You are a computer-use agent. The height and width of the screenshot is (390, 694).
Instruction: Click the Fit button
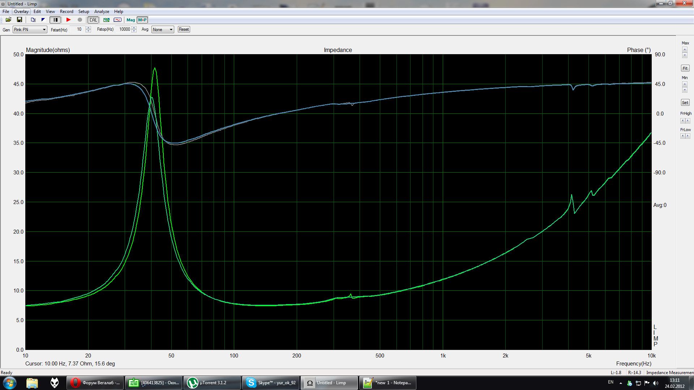685,68
